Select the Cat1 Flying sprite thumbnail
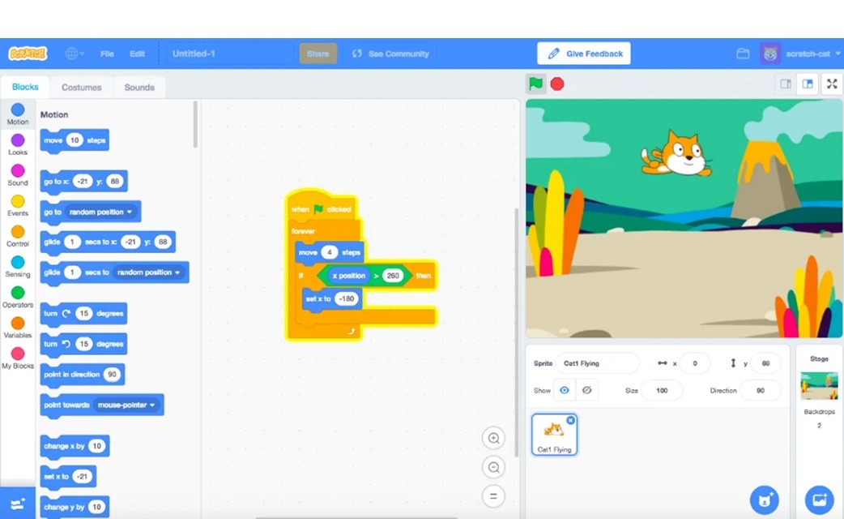The height and width of the screenshot is (519, 844). 555,434
